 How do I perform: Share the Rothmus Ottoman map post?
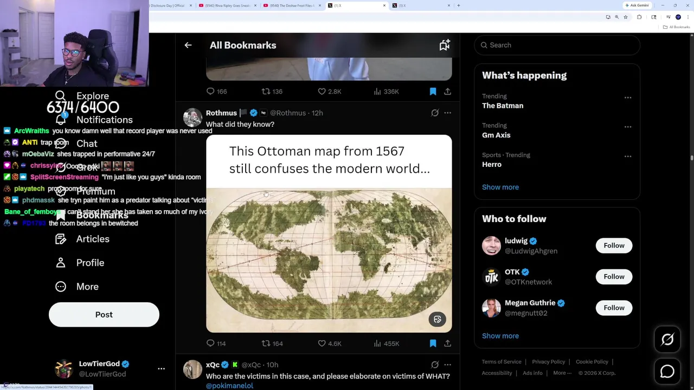447,343
